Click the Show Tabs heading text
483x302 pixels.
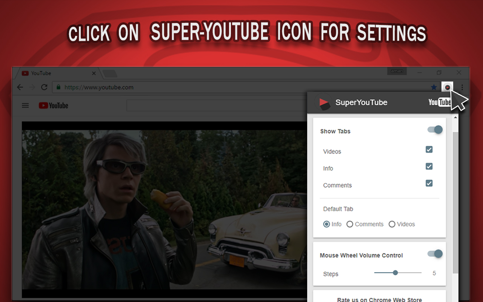(x=335, y=131)
